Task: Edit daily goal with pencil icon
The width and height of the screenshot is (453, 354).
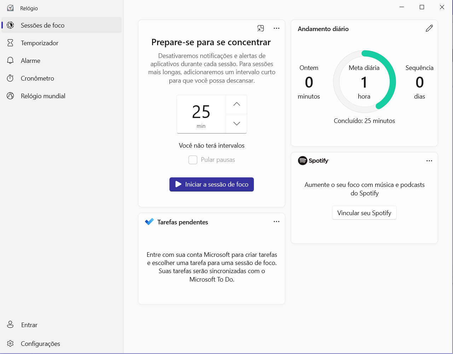Action: pyautogui.click(x=429, y=29)
